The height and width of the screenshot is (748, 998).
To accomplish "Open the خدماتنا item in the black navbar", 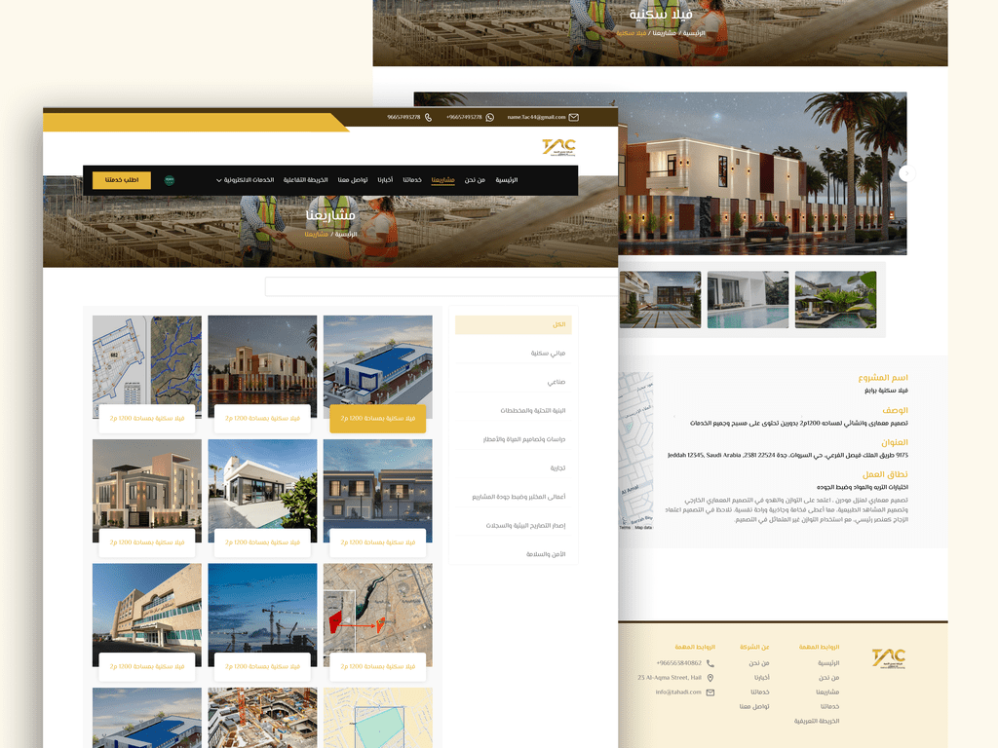I will click(412, 180).
